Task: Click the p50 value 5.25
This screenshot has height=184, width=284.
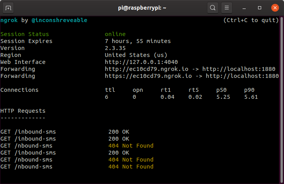Action: point(223,97)
